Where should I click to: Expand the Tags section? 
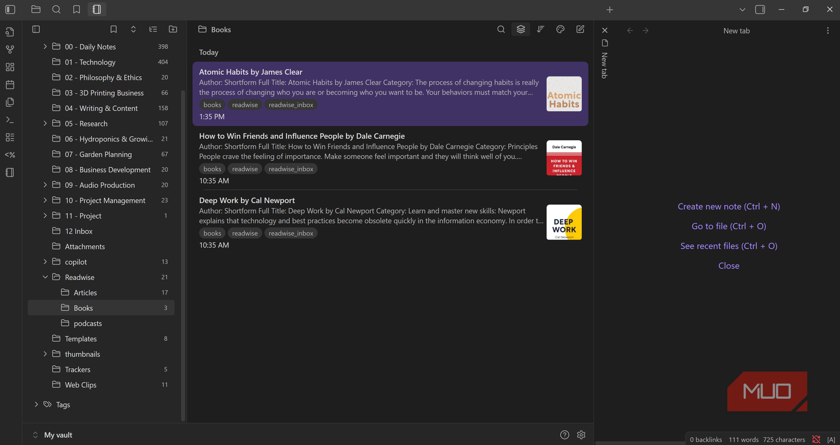[36, 405]
